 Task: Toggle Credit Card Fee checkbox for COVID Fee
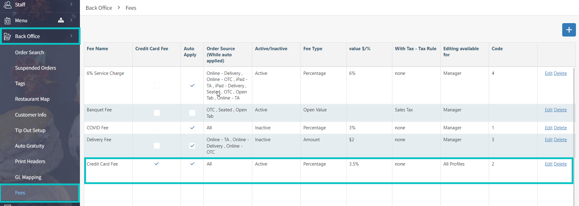click(157, 128)
